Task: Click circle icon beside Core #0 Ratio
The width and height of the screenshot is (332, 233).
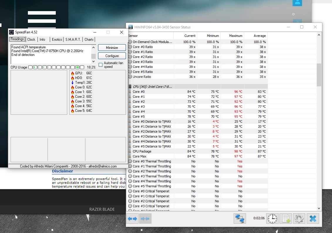Action: pos(130,47)
